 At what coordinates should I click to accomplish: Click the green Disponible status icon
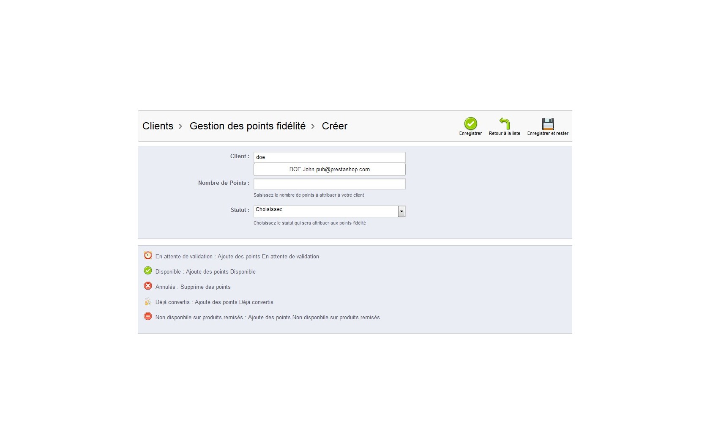pos(148,271)
